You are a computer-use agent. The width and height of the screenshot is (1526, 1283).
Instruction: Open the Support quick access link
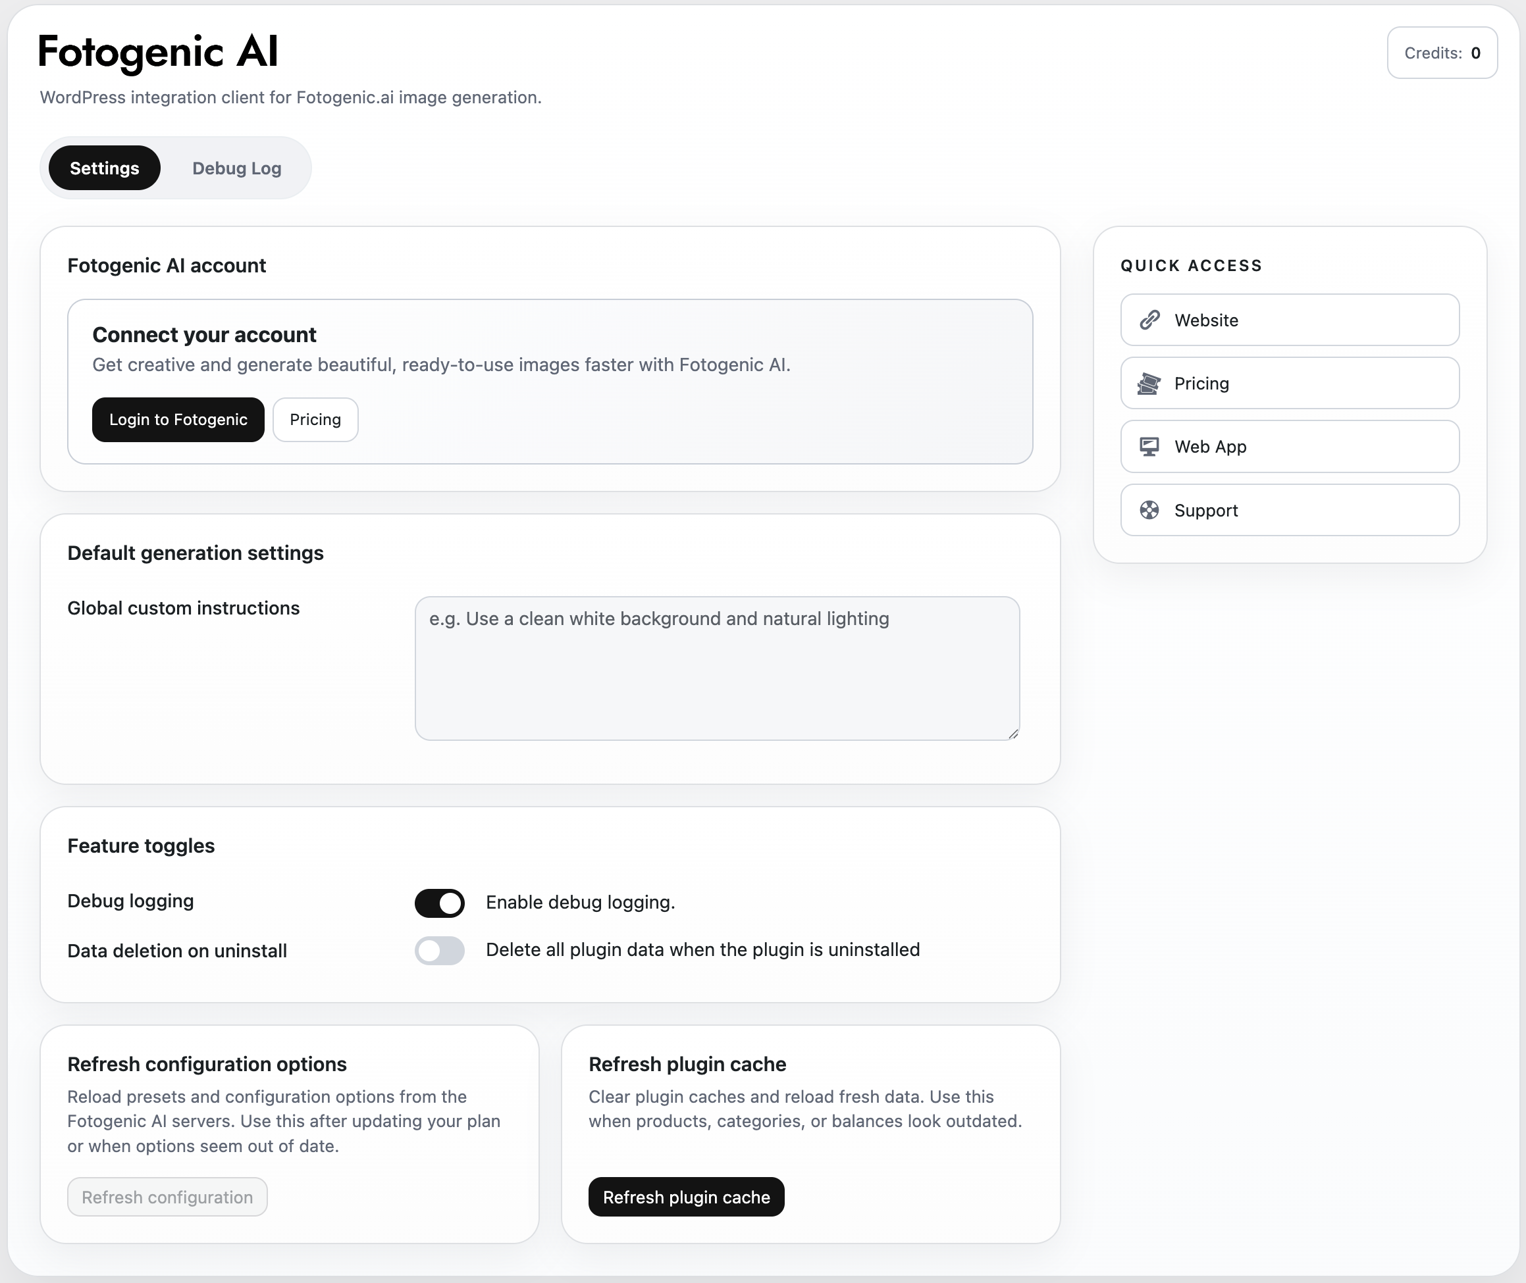(x=1290, y=511)
